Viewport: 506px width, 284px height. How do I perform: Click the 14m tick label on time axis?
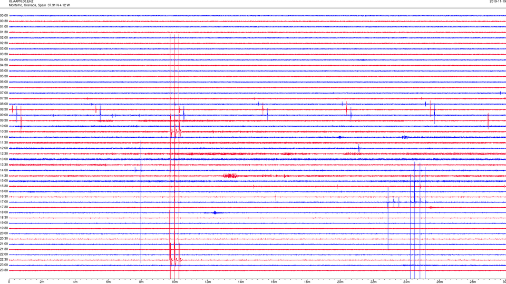pyautogui.click(x=241, y=282)
